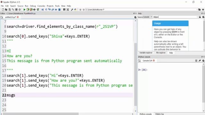Screen dimensions: 205x115
Task: Stop current command in IPython console
Action: coord(196,61)
